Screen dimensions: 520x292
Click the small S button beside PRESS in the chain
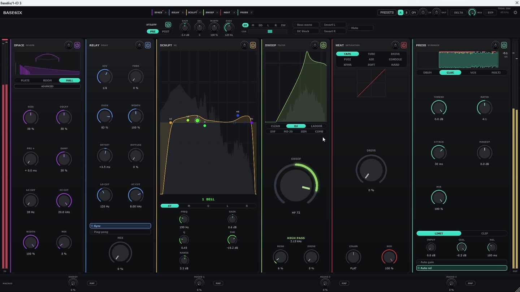click(251, 13)
